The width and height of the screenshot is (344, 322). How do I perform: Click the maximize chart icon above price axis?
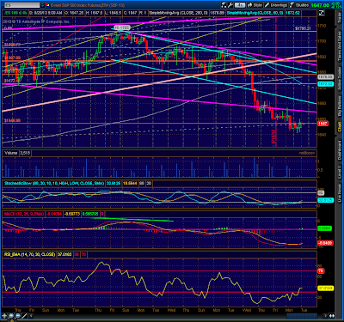(x=322, y=13)
